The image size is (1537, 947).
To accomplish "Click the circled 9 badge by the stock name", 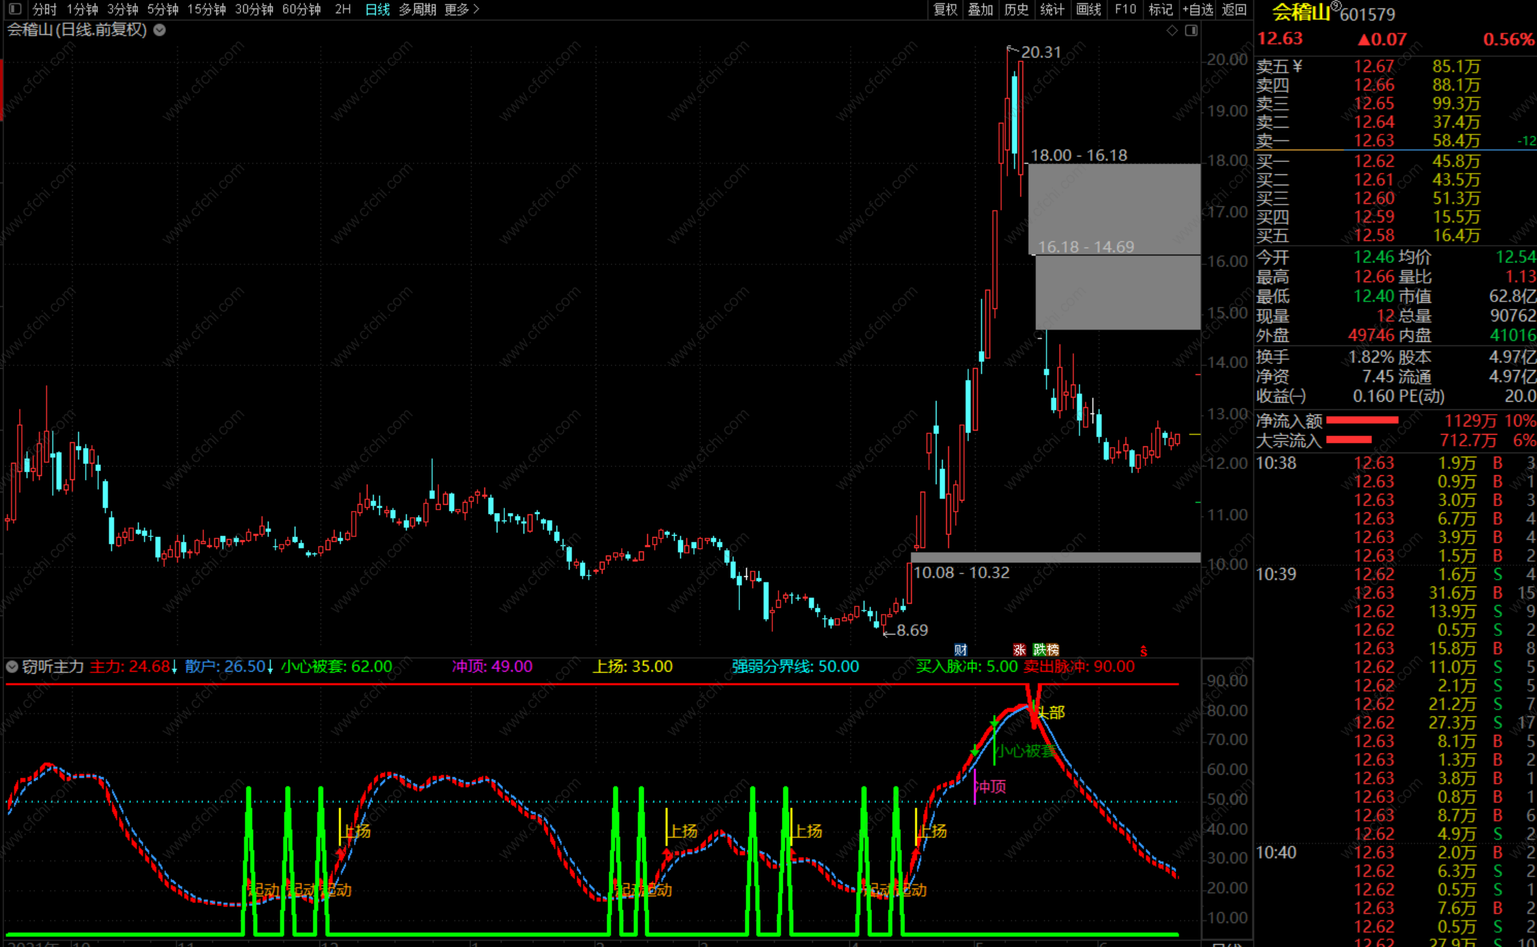I will pyautogui.click(x=1335, y=7).
